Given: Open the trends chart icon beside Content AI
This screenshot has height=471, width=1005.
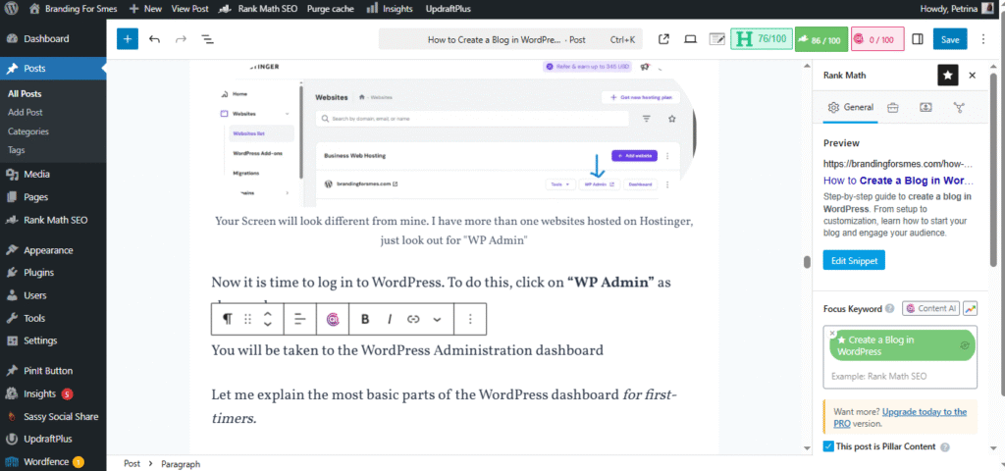Looking at the screenshot, I should coord(970,308).
